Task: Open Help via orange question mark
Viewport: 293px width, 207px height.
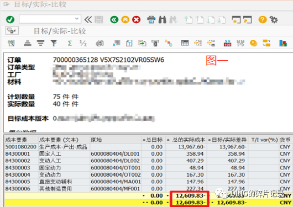Action: pyautogui.click(x=263, y=19)
